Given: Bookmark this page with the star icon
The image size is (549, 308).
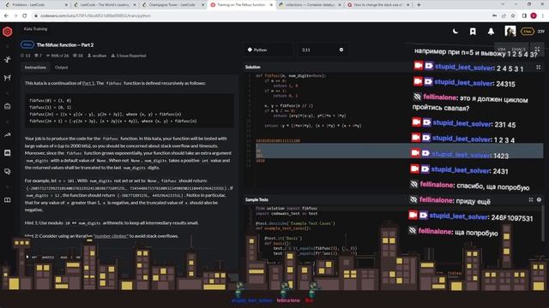Looking at the screenshot, I should pyautogui.click(x=513, y=15).
